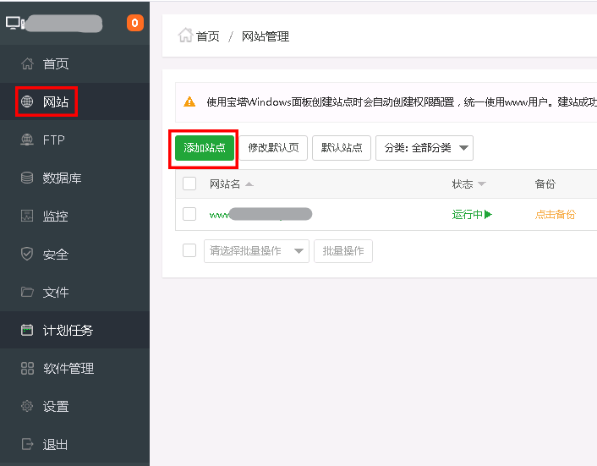Open the 请选择批量操作 dropdown

(256, 251)
